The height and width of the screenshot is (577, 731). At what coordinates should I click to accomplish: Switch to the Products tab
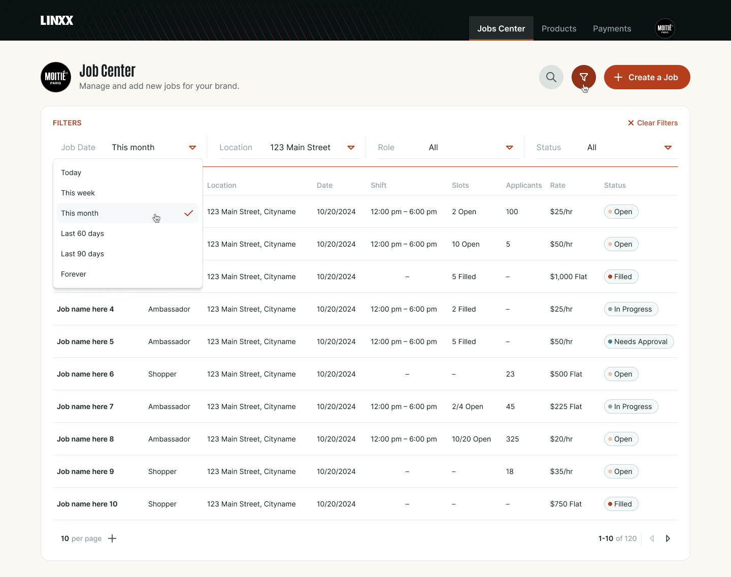pyautogui.click(x=558, y=28)
